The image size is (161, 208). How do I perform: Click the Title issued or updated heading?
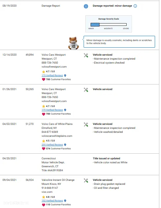pyautogui.click(x=106, y=158)
